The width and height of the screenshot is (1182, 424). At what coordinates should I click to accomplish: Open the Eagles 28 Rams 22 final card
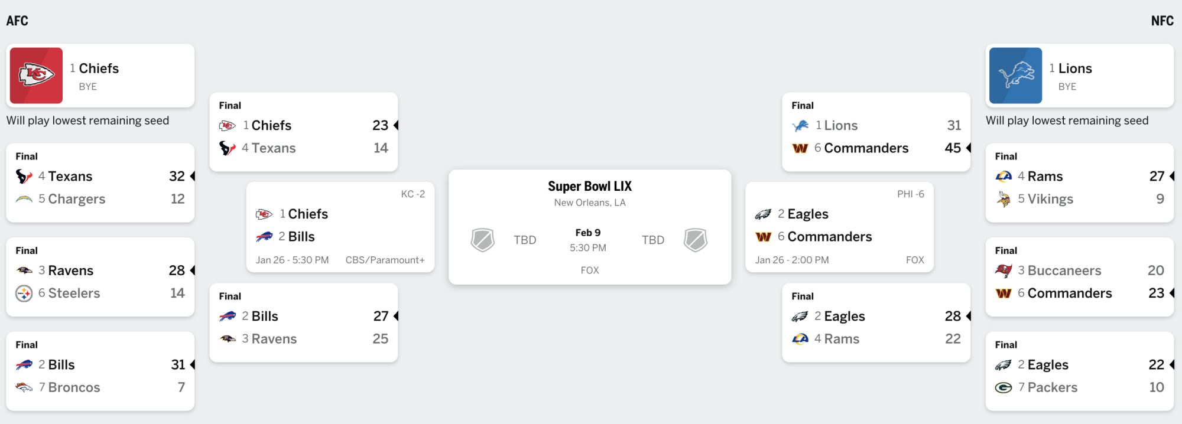876,323
